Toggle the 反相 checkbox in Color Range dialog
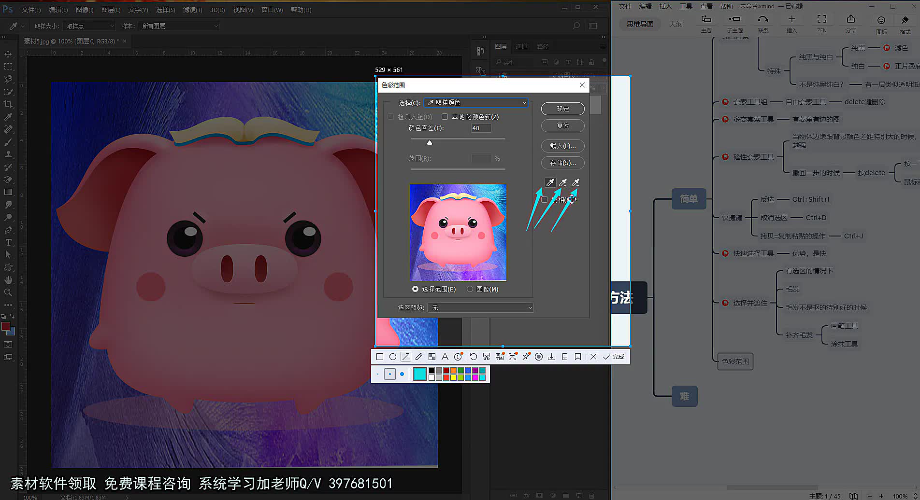The image size is (920, 500). (x=545, y=199)
